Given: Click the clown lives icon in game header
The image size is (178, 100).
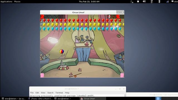Looking at the screenshot, I should point(110,17).
